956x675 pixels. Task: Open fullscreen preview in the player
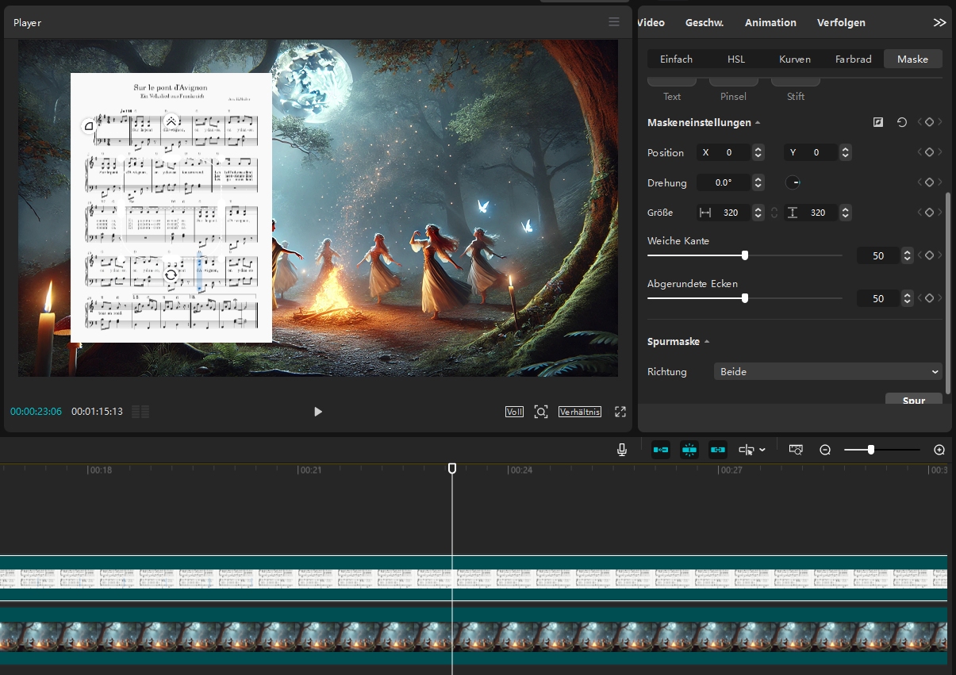coord(620,412)
